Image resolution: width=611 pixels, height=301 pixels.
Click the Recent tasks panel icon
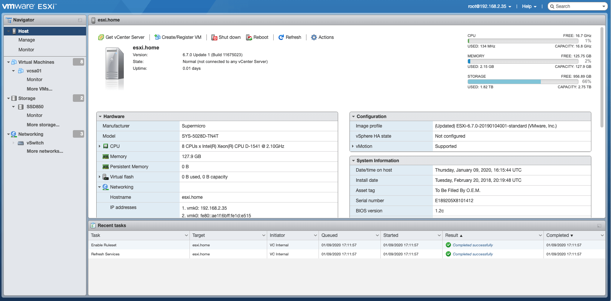93,226
